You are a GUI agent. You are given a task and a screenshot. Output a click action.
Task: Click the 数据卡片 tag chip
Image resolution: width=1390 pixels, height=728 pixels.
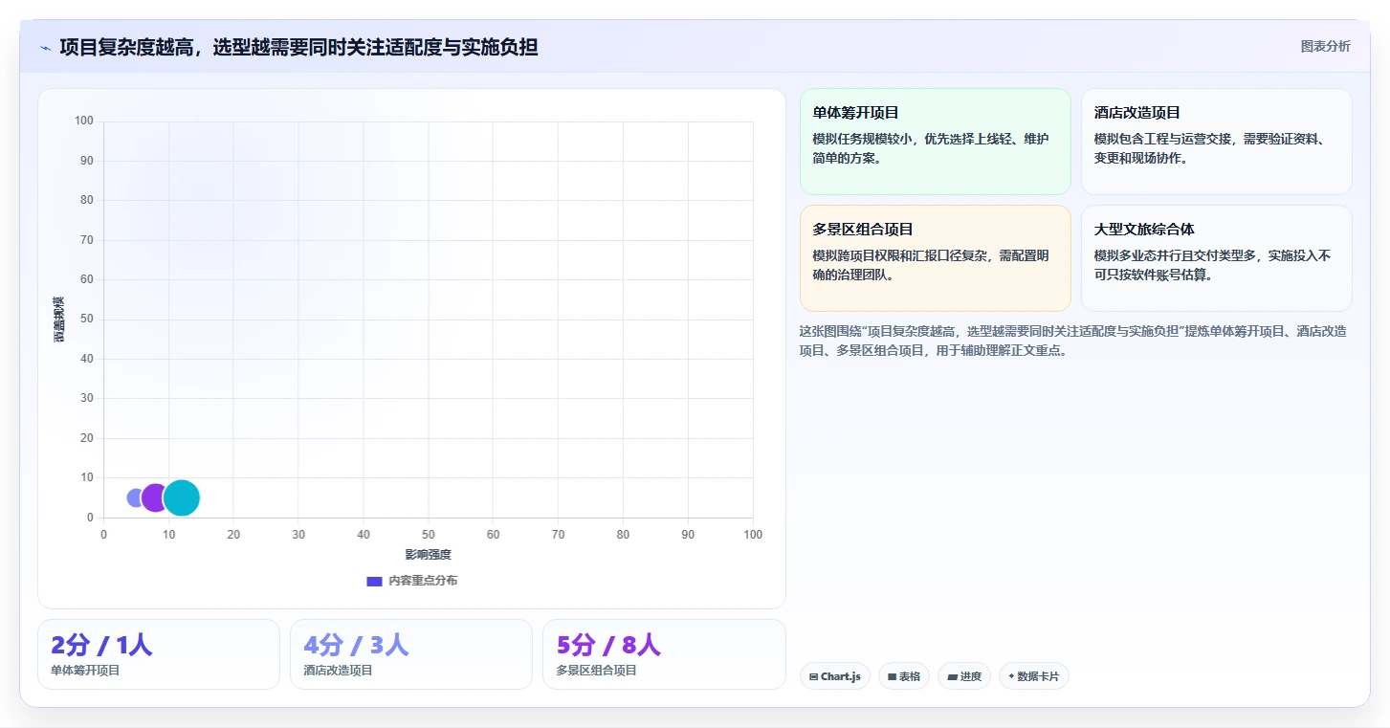pos(1034,676)
